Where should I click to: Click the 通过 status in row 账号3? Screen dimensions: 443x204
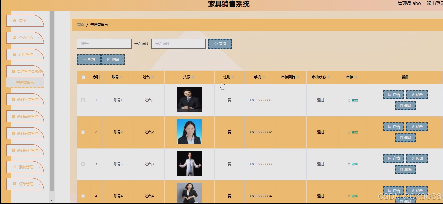(x=321, y=164)
